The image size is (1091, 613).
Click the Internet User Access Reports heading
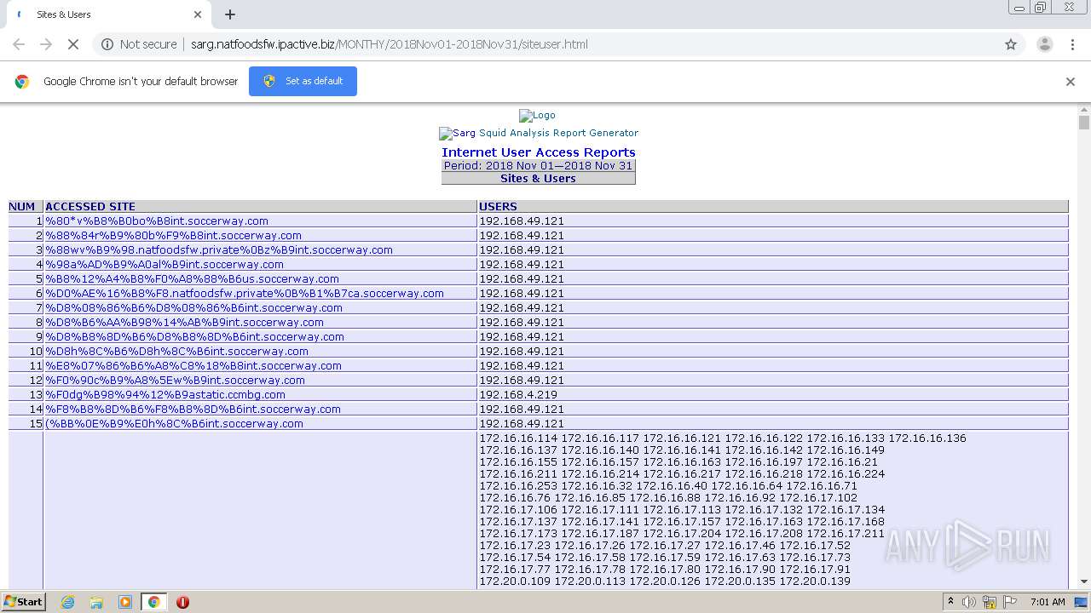pos(539,152)
